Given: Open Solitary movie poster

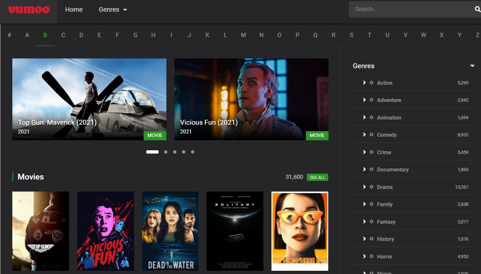Looking at the screenshot, I should coord(235,231).
